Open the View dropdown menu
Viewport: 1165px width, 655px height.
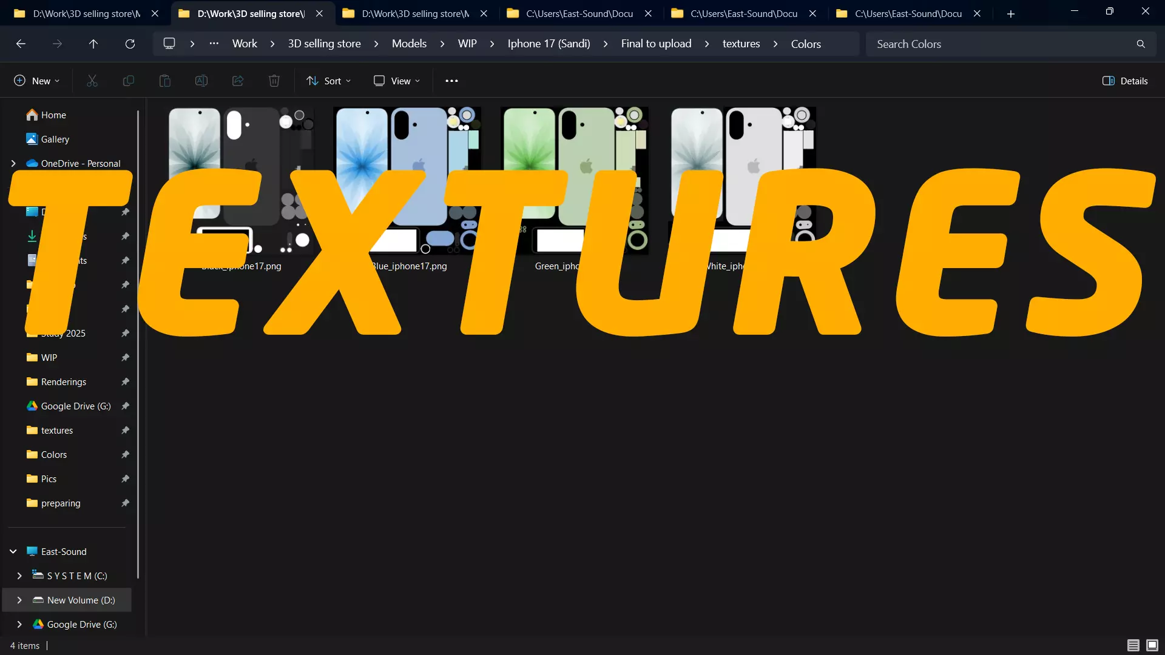tap(397, 81)
